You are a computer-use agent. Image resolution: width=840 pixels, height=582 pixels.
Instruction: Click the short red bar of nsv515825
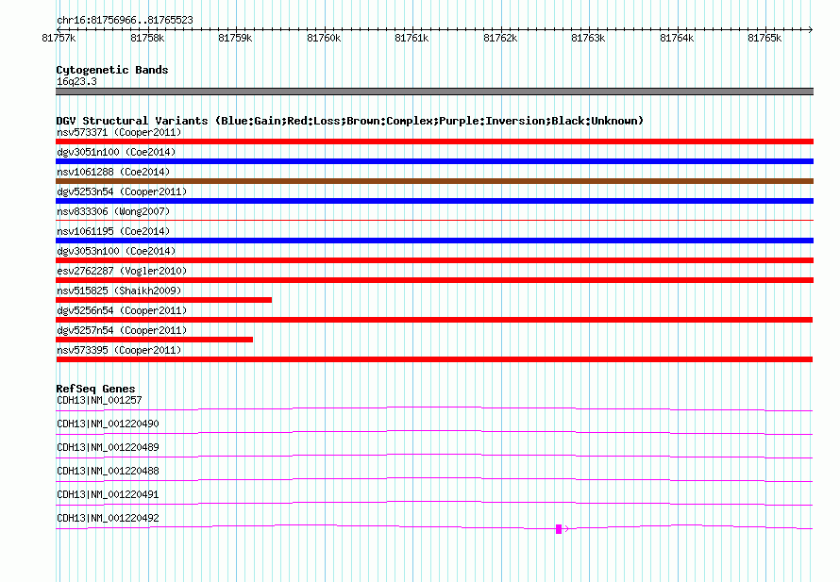(x=163, y=300)
